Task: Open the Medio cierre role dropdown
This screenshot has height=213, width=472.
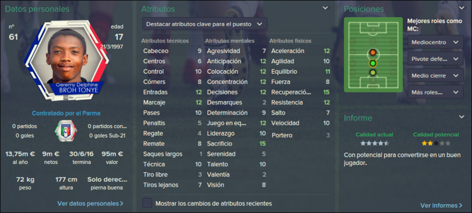Action: pos(435,76)
